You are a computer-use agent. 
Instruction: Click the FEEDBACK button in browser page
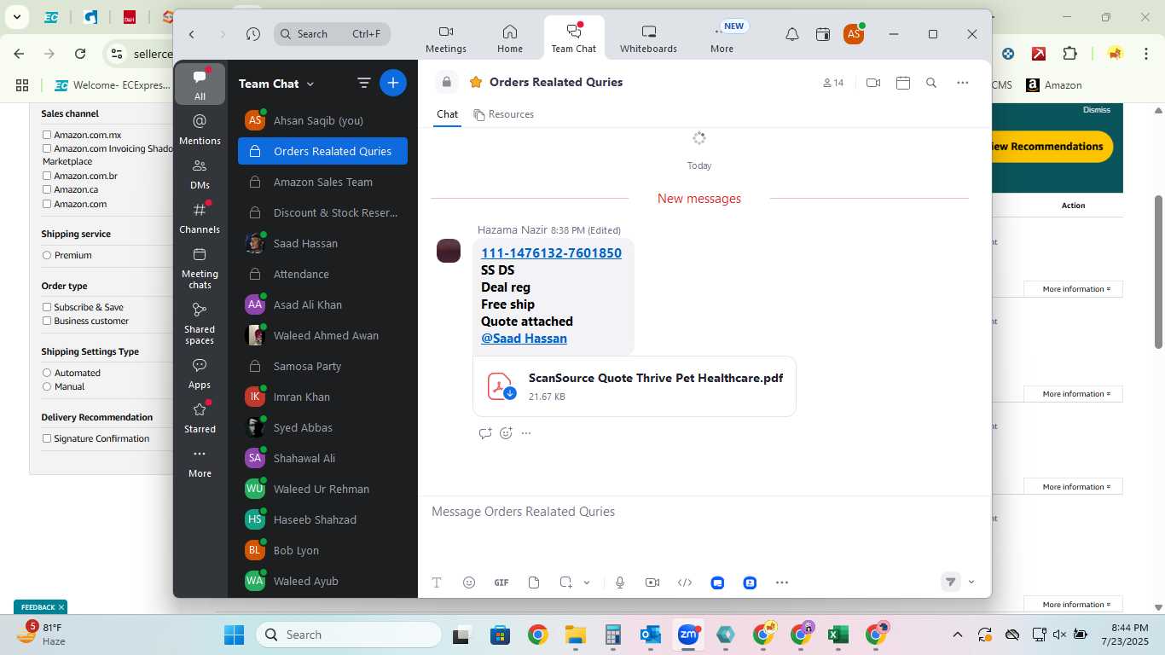tap(39, 607)
